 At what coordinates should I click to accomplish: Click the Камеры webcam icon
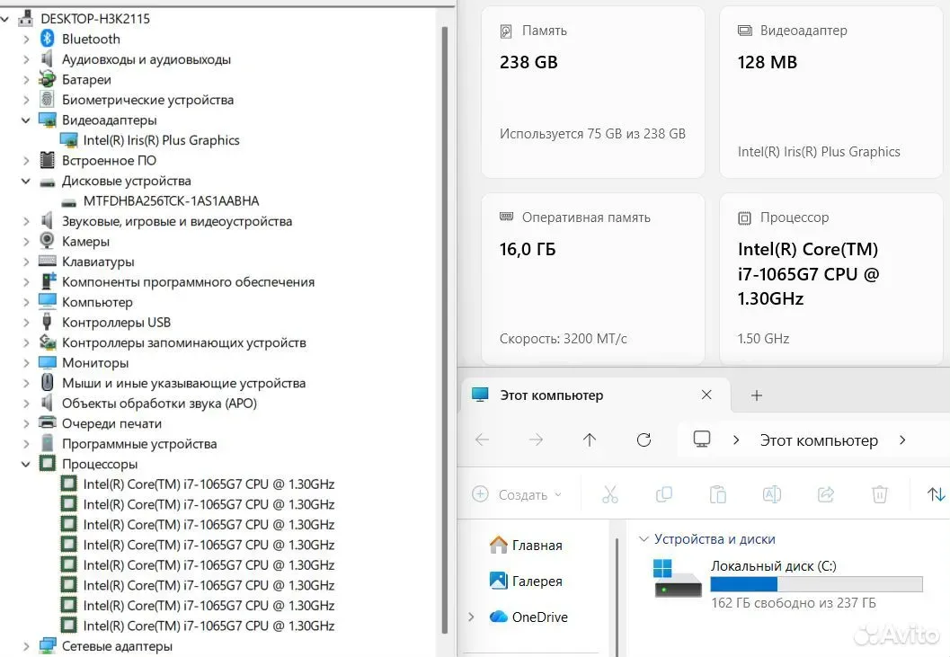click(x=48, y=241)
